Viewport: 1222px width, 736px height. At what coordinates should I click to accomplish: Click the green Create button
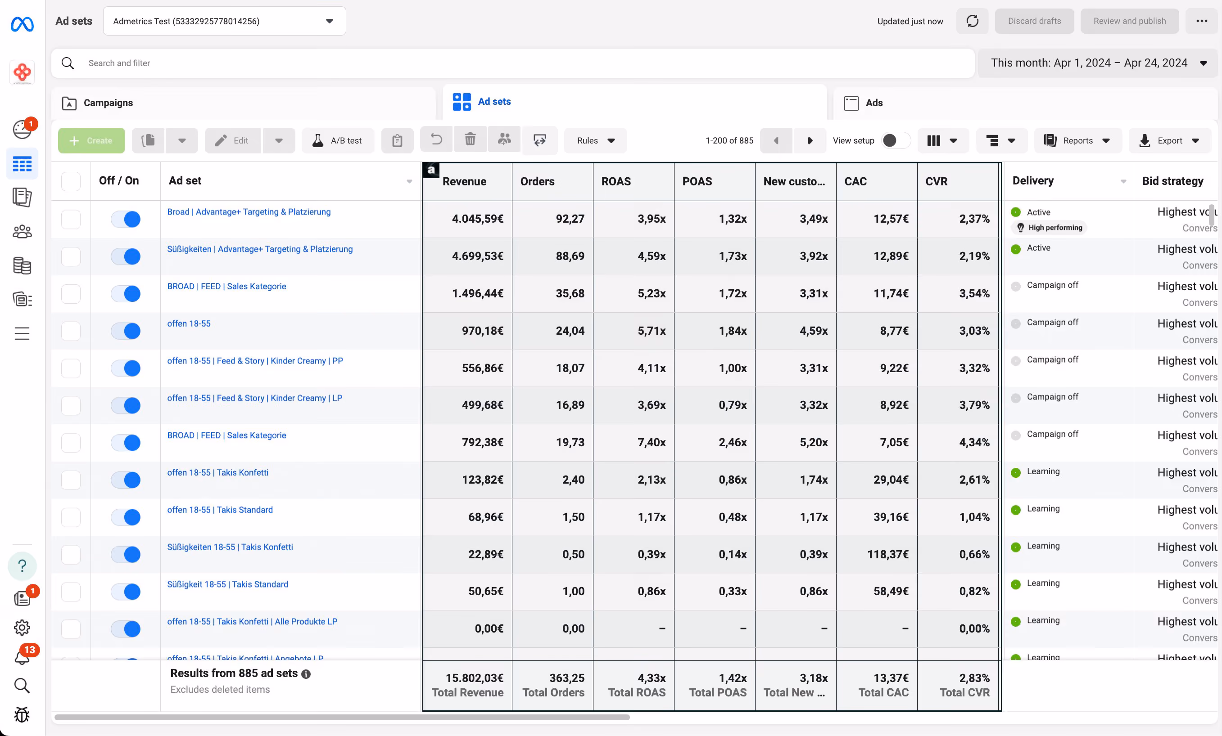(91, 141)
